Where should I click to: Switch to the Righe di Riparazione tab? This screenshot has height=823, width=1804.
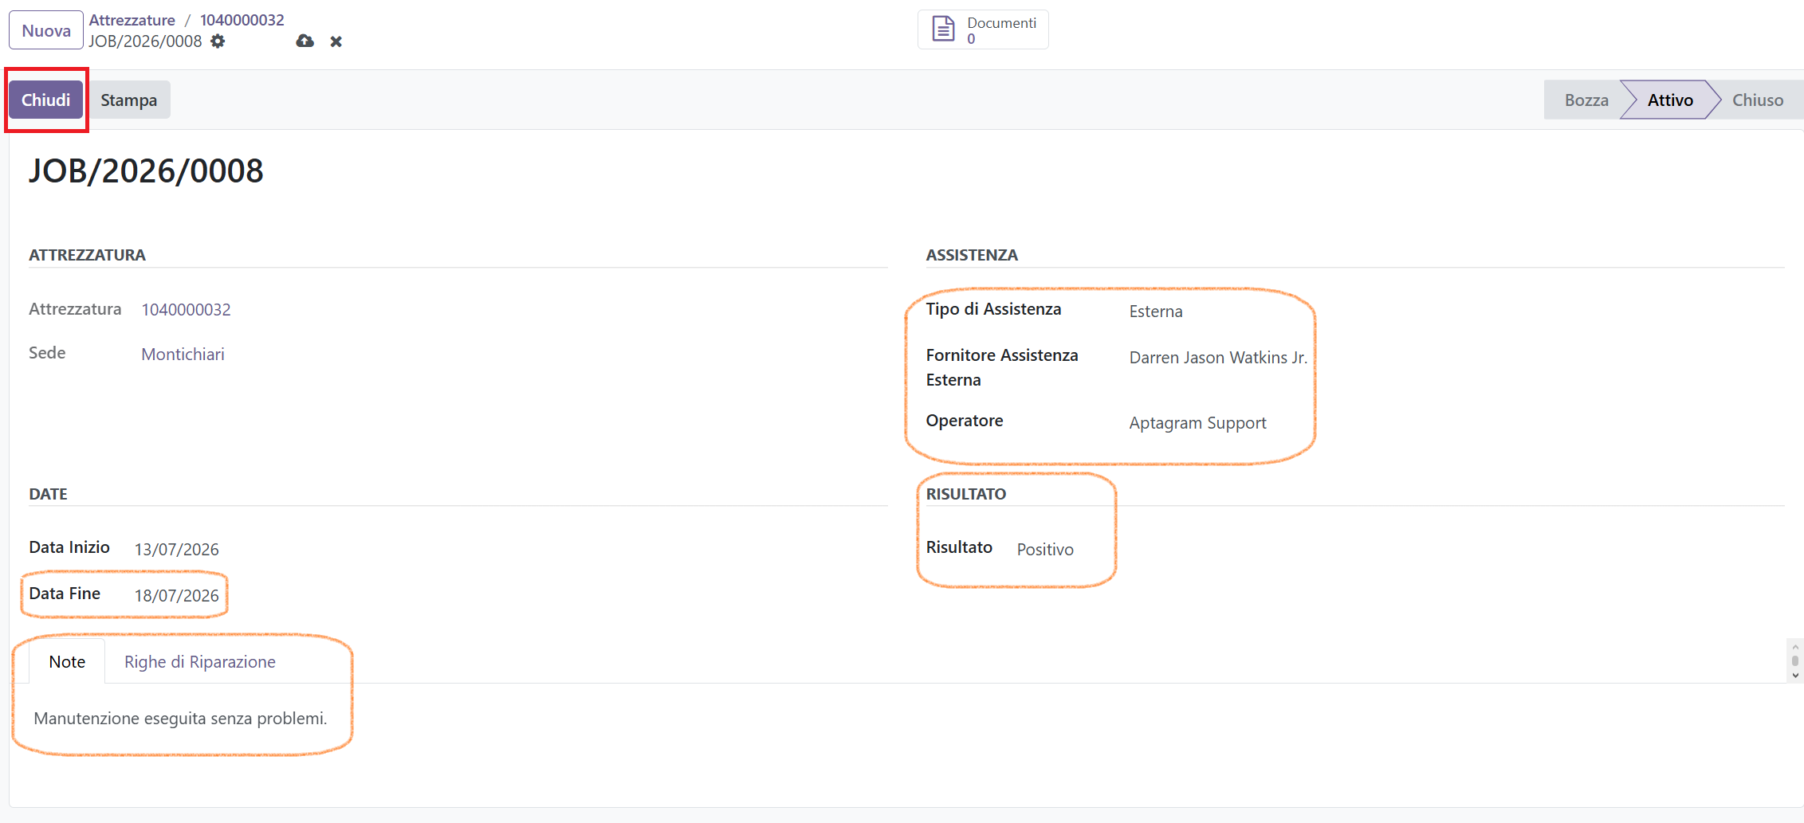tap(200, 661)
